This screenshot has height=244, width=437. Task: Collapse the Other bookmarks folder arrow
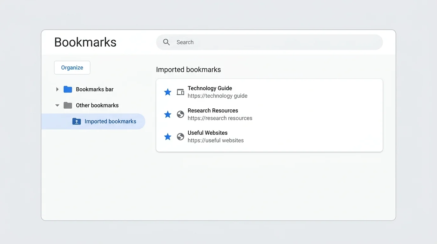[x=57, y=105]
